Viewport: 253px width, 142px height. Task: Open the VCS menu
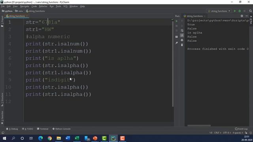point(65,6)
